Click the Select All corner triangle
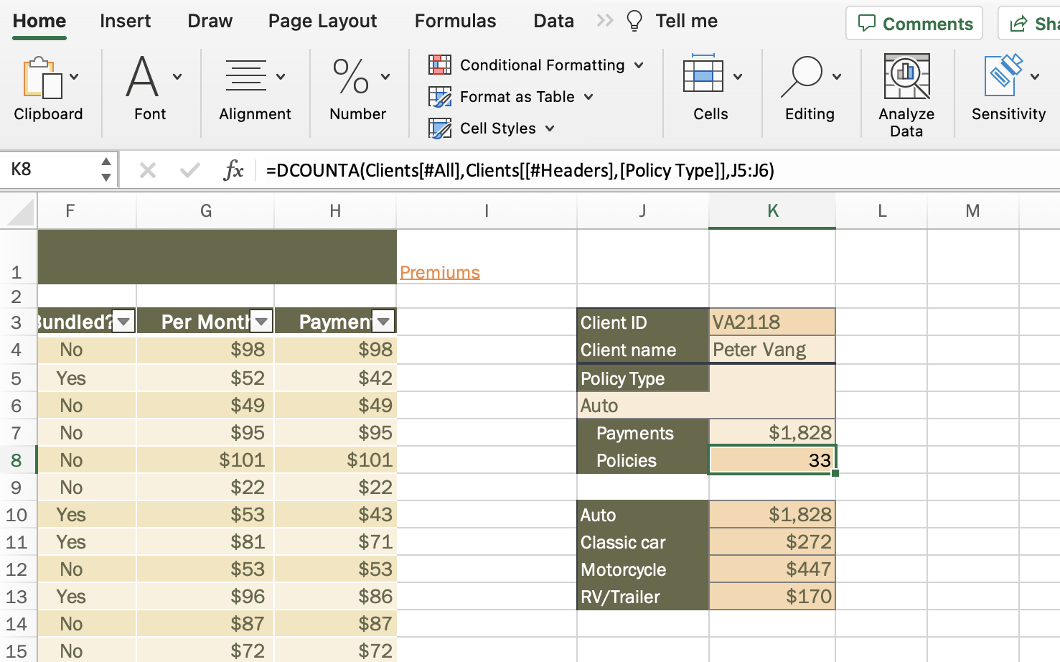This screenshot has height=662, width=1060. (x=19, y=213)
